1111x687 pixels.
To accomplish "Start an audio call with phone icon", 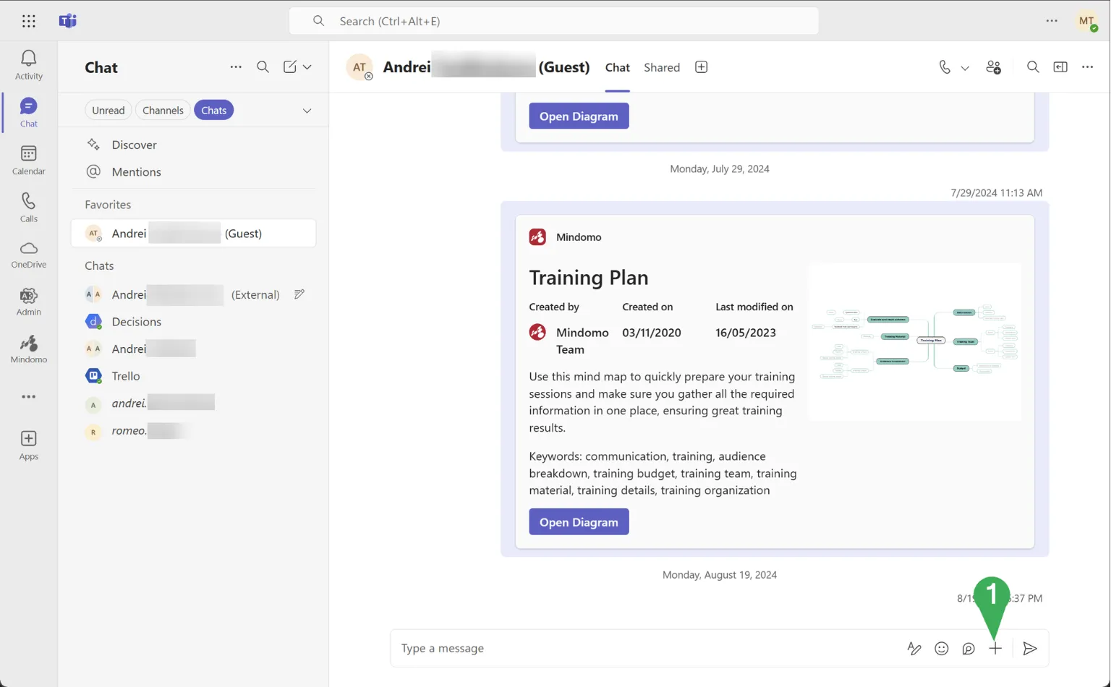I will (945, 67).
